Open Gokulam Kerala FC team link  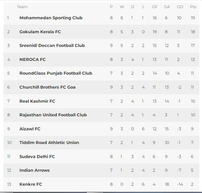[40, 32]
